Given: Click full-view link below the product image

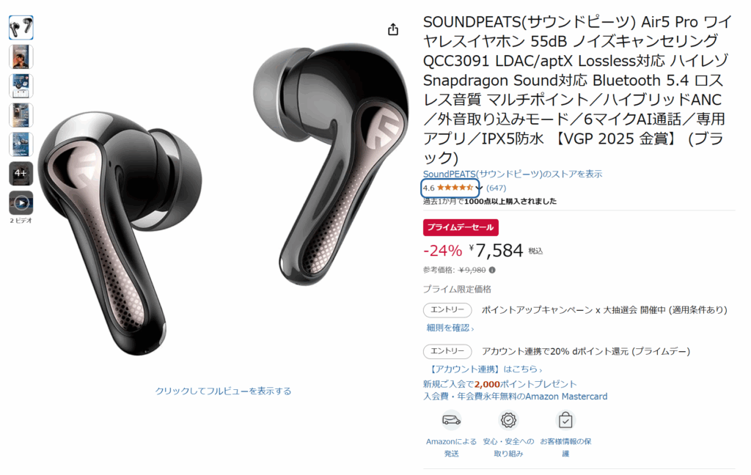Looking at the screenshot, I should [223, 391].
